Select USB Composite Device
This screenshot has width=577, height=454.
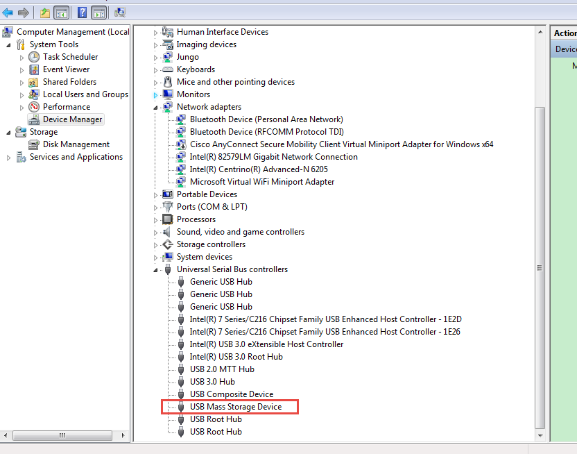click(x=232, y=394)
